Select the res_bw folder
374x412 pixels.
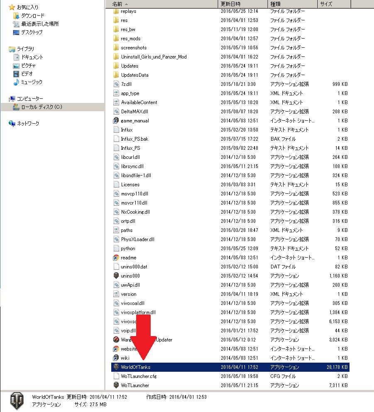[128, 29]
